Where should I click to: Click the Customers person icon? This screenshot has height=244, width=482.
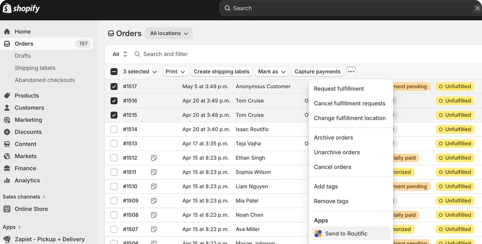coord(7,108)
